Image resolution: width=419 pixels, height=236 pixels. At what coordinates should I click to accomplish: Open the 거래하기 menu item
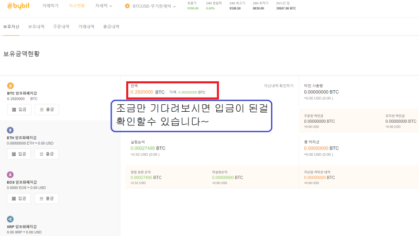tap(50, 6)
